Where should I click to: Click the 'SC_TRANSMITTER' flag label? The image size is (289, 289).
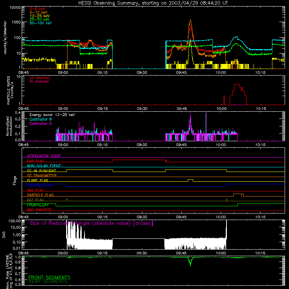coord(42,175)
